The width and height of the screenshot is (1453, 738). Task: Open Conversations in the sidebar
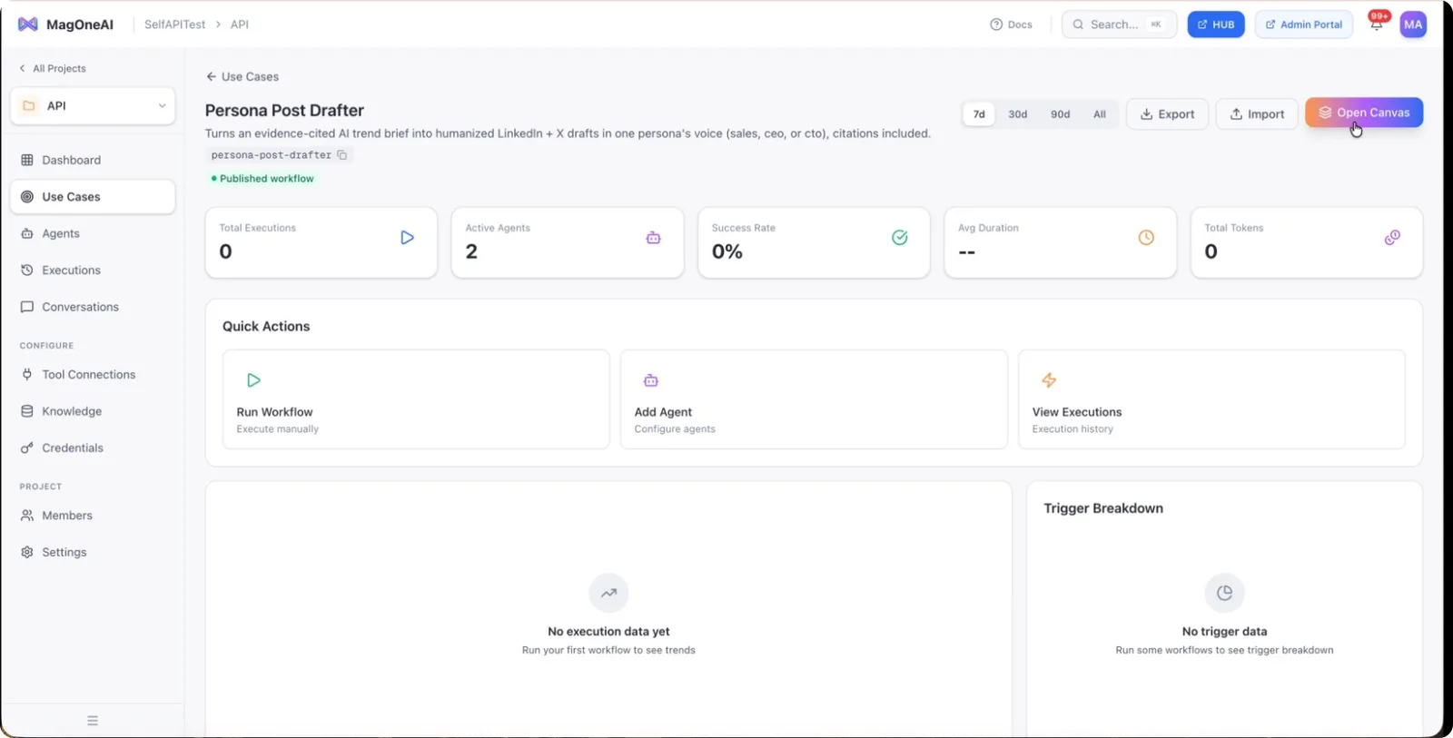pos(93,308)
